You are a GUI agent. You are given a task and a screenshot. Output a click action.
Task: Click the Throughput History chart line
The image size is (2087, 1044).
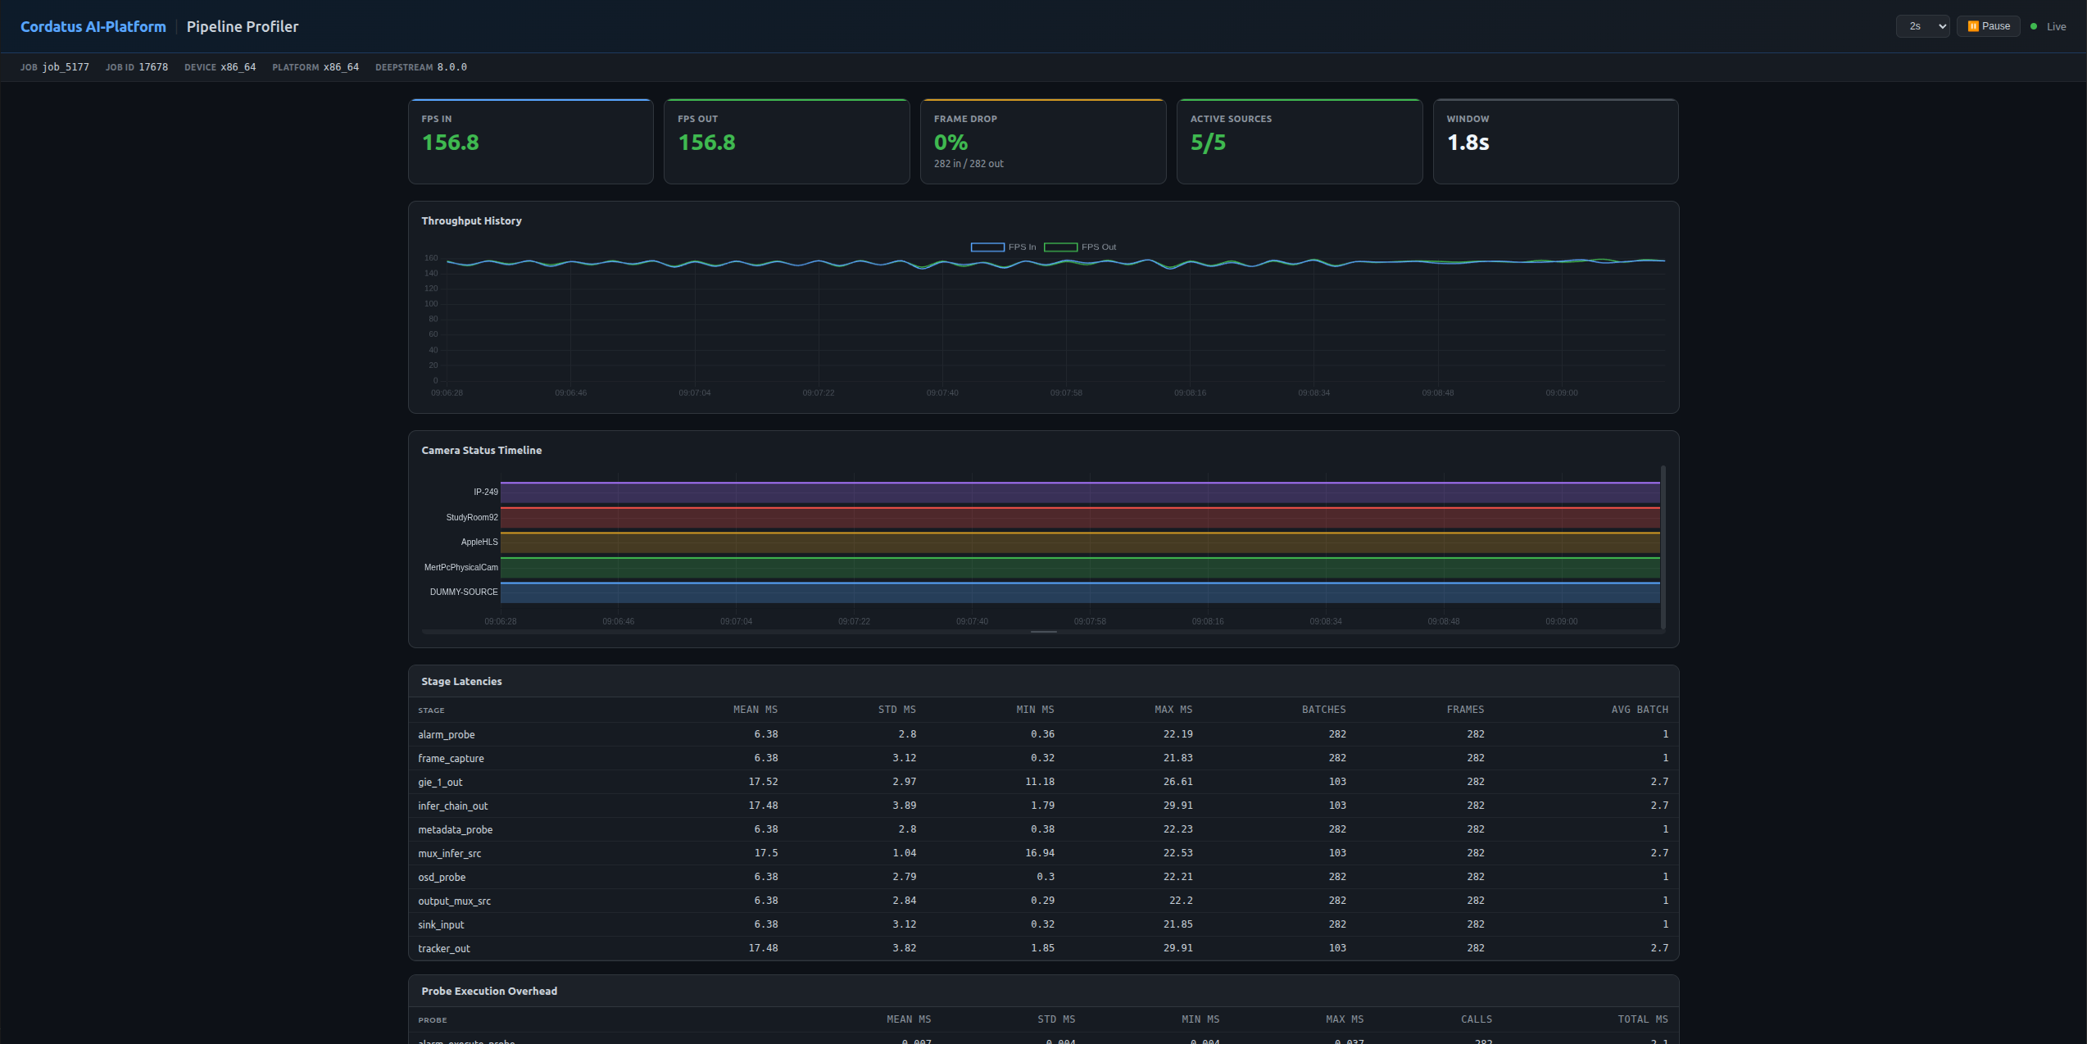1055,263
